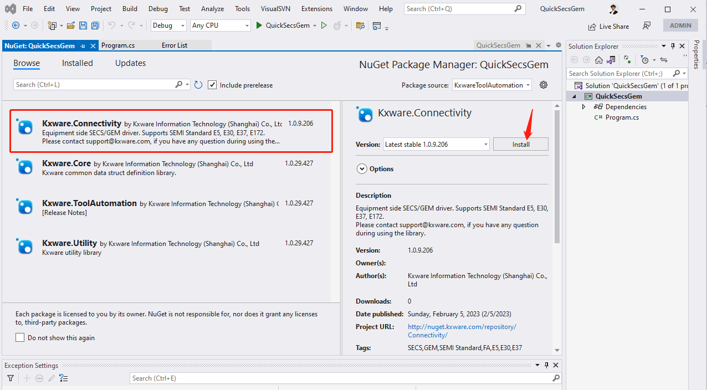This screenshot has height=390, width=707.
Task: Close the NuGet: QuickSecsGem tab
Action: point(93,46)
